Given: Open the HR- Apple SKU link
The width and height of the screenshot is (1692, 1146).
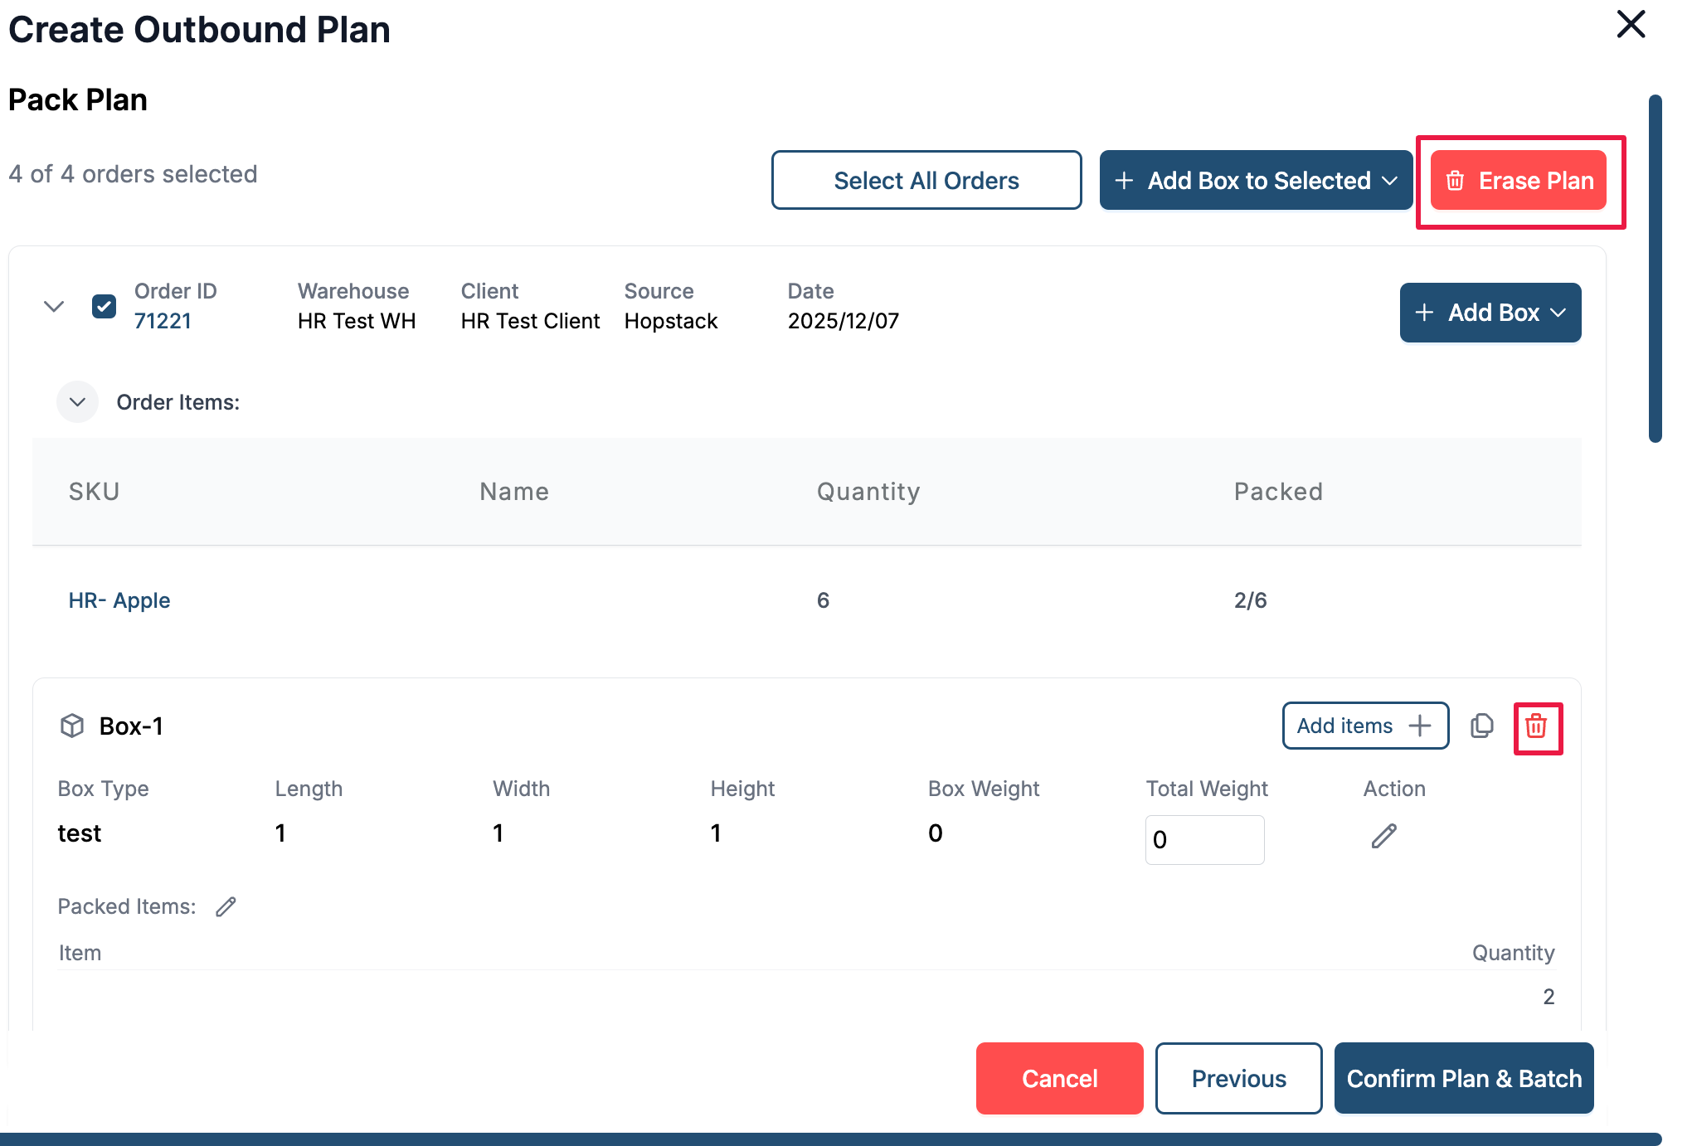Looking at the screenshot, I should point(119,600).
